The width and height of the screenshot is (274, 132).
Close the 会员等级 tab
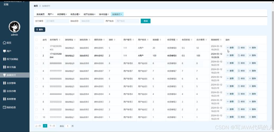tap(66, 14)
